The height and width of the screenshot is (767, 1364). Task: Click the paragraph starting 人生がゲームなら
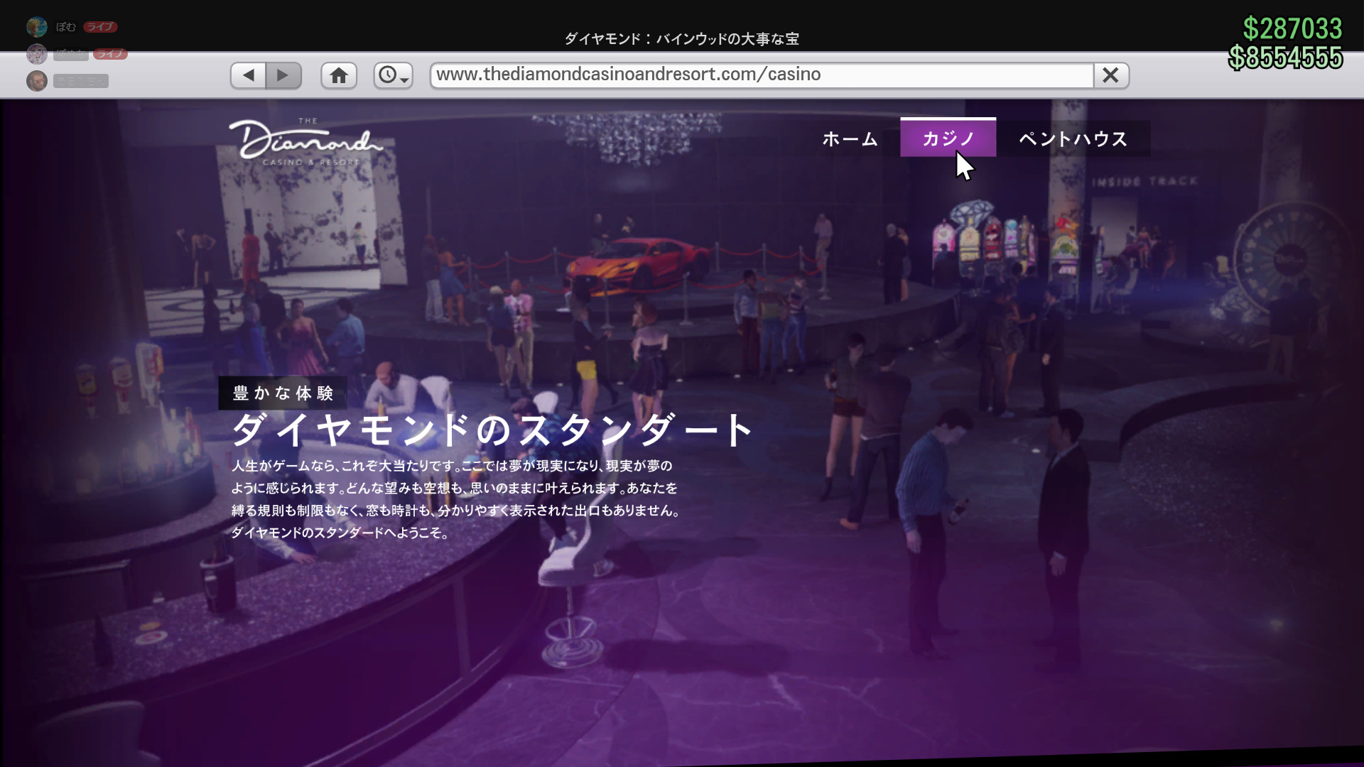(455, 499)
